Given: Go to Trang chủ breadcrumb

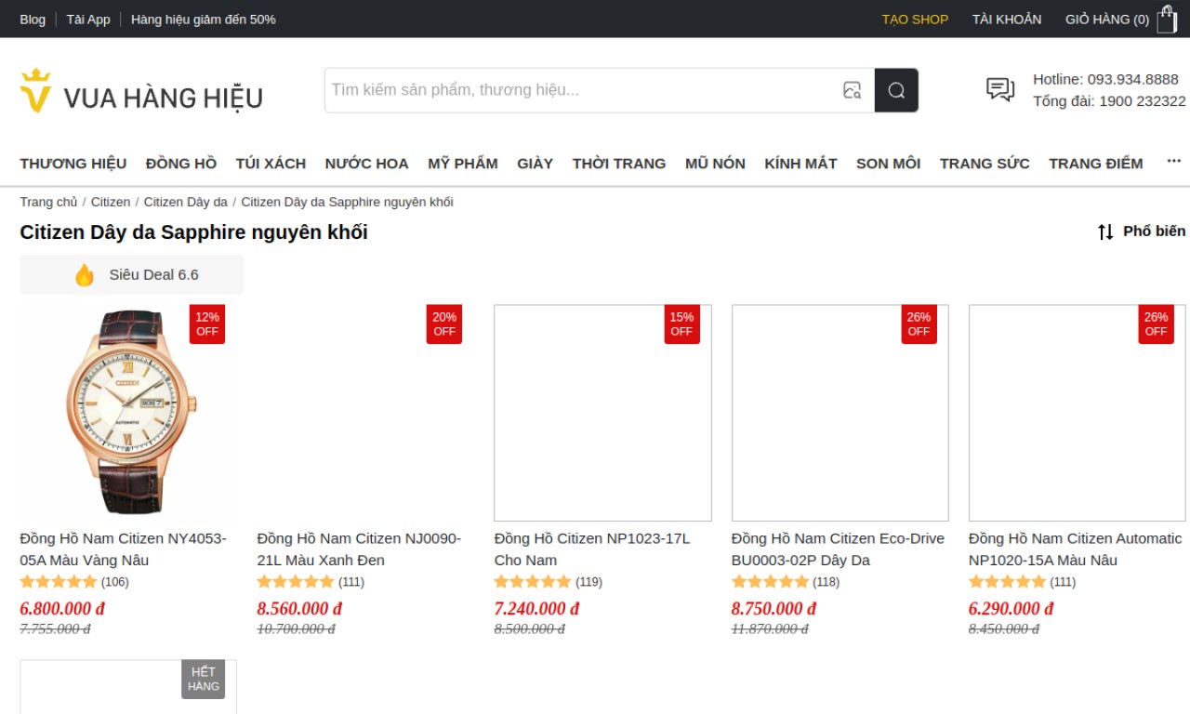Looking at the screenshot, I should point(48,202).
